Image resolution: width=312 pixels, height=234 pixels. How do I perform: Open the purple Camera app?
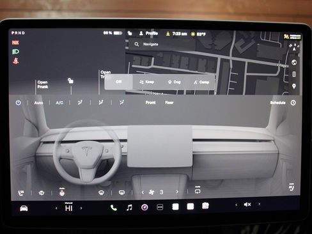click(x=144, y=207)
